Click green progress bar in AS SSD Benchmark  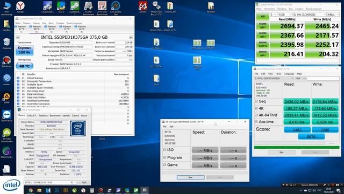296,147
